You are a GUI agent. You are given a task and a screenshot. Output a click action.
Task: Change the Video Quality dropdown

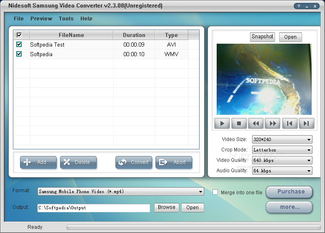(282, 160)
